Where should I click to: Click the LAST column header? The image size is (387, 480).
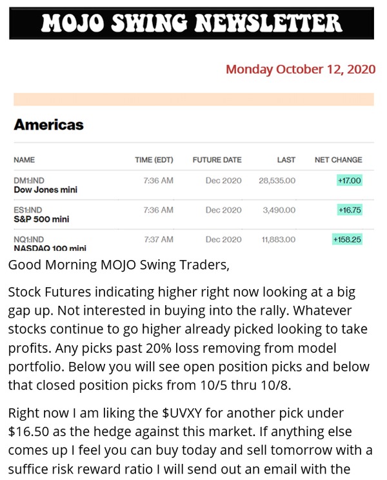tap(286, 160)
